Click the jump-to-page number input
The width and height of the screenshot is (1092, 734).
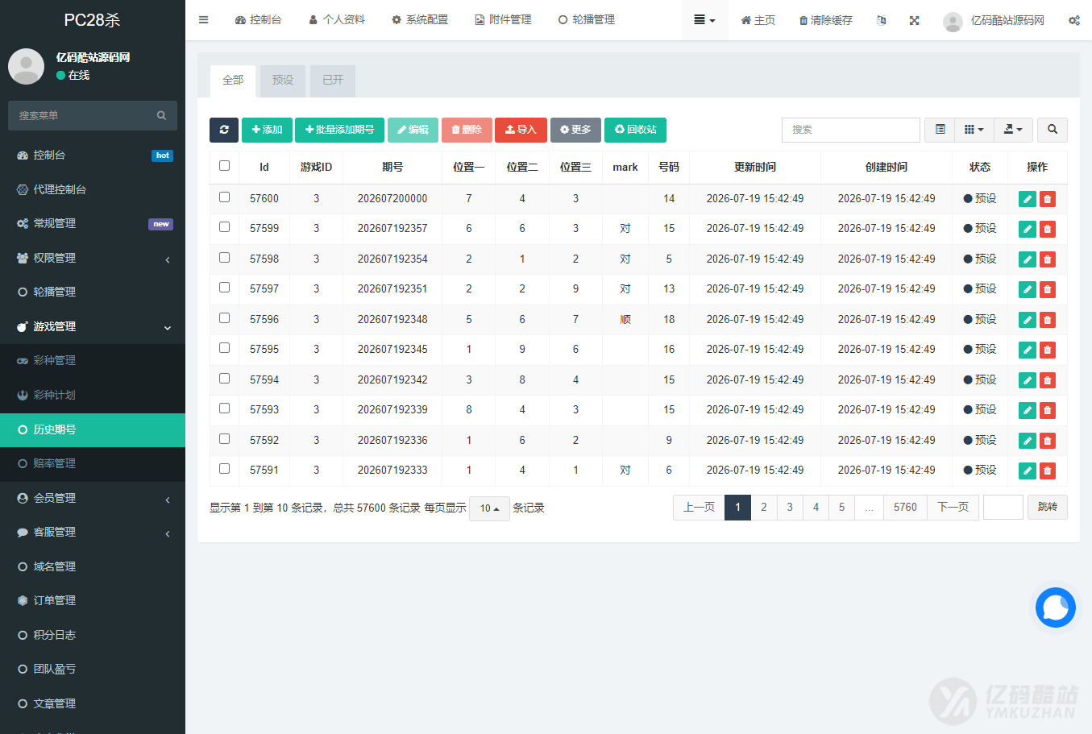(1003, 508)
